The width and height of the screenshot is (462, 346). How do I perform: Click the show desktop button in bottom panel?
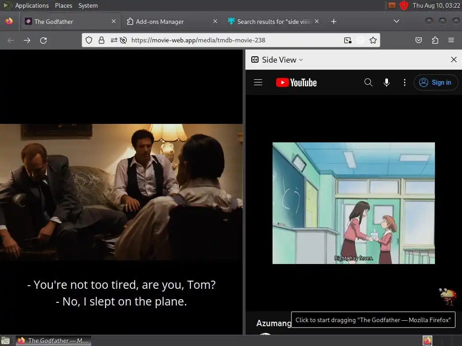point(5,341)
